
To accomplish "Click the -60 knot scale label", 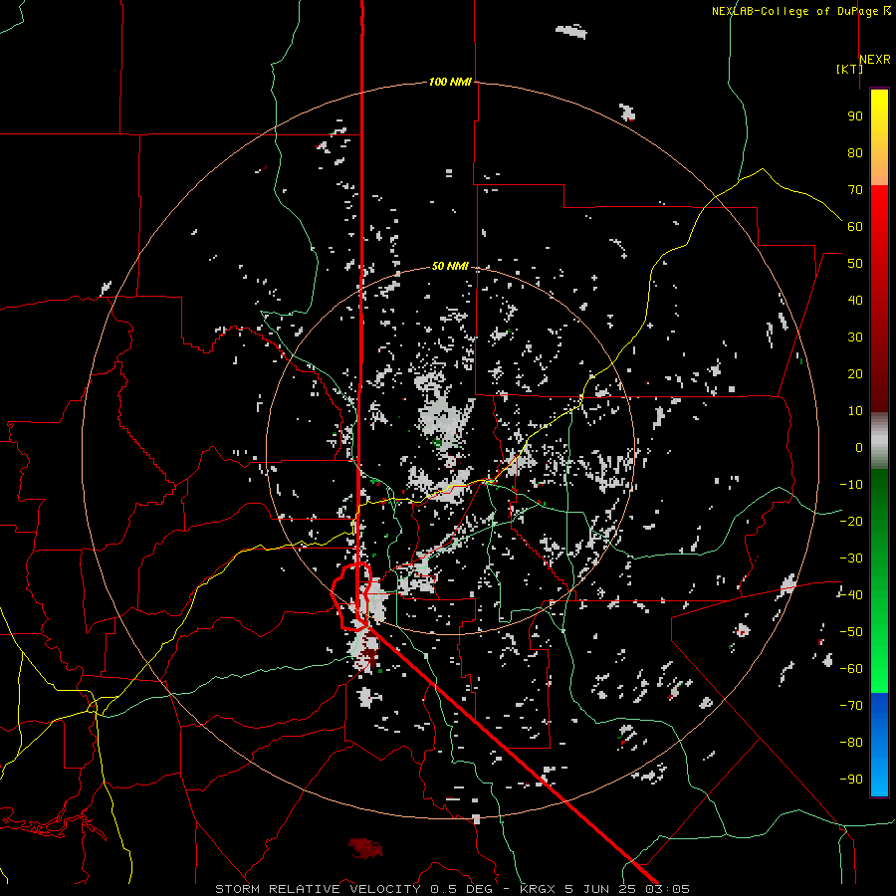I will tap(851, 669).
